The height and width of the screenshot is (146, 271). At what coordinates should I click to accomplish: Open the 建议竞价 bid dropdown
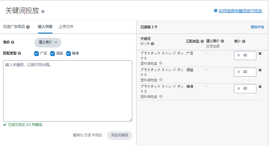coord(48,42)
